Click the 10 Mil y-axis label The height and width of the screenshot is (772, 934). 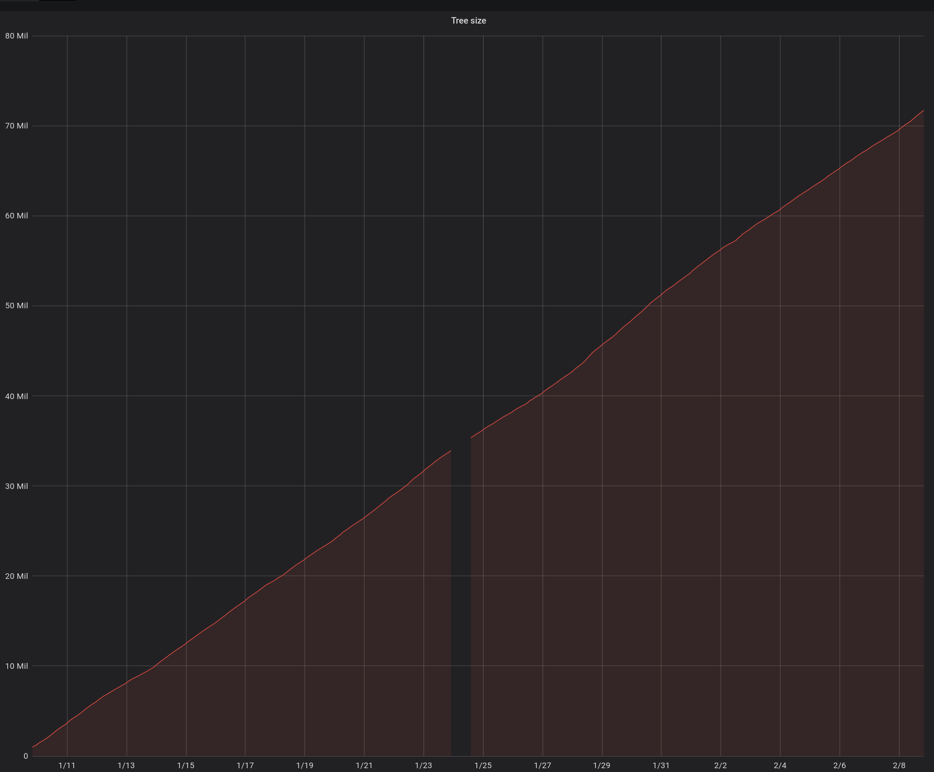pyautogui.click(x=16, y=666)
